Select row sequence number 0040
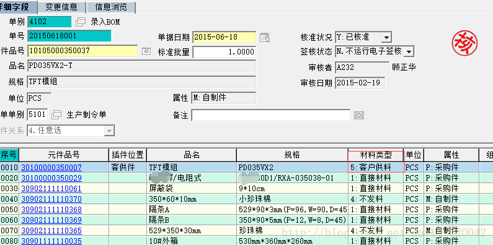Screen dimensions: 493x245 9,199
